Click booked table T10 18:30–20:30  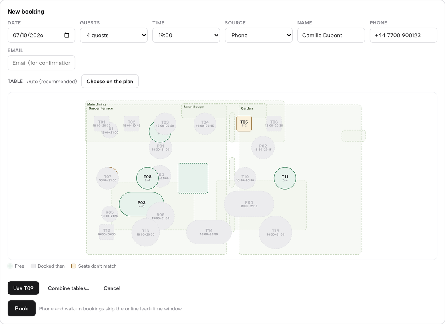[x=245, y=178]
